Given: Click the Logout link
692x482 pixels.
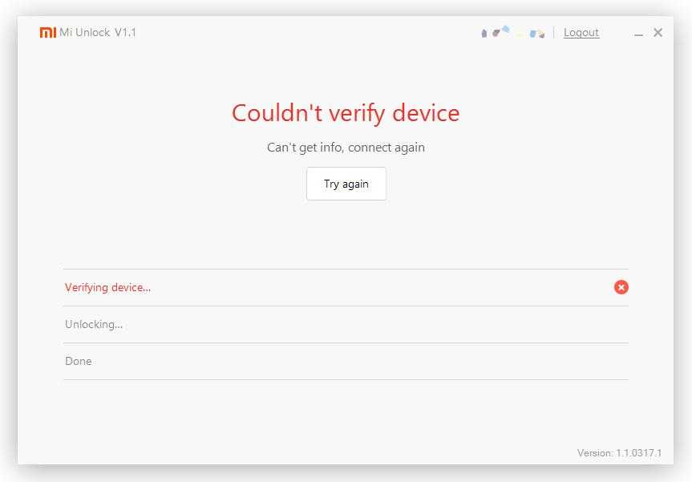Looking at the screenshot, I should pos(581,33).
